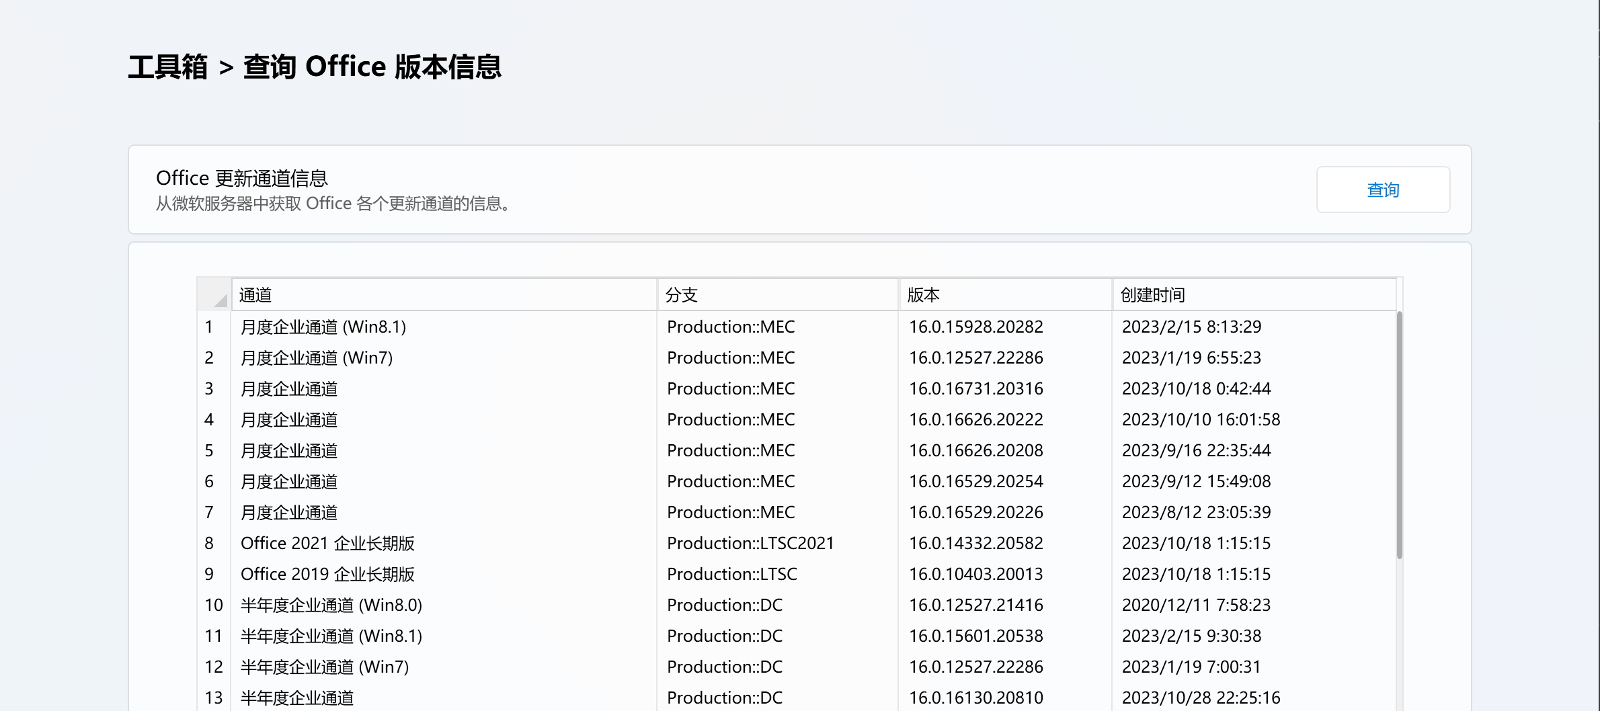
Task: Click version 16.0.16731.20316 cell
Action: (x=1006, y=388)
